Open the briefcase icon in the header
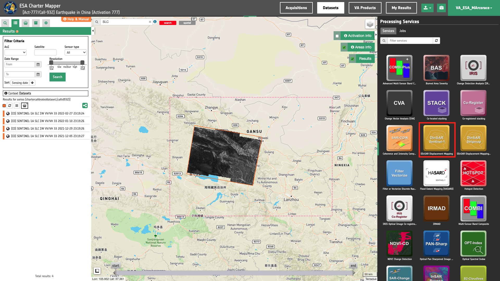This screenshot has height=281, width=500. click(x=441, y=8)
